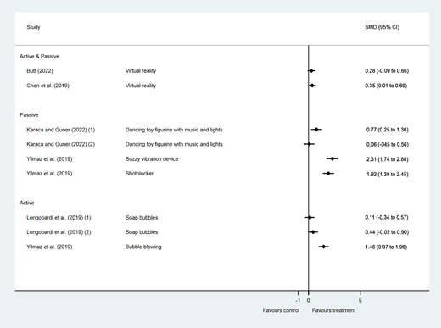Select the 'Butt (2022)' study label
Viewport: 441px width, 328px height.
[x=40, y=71]
